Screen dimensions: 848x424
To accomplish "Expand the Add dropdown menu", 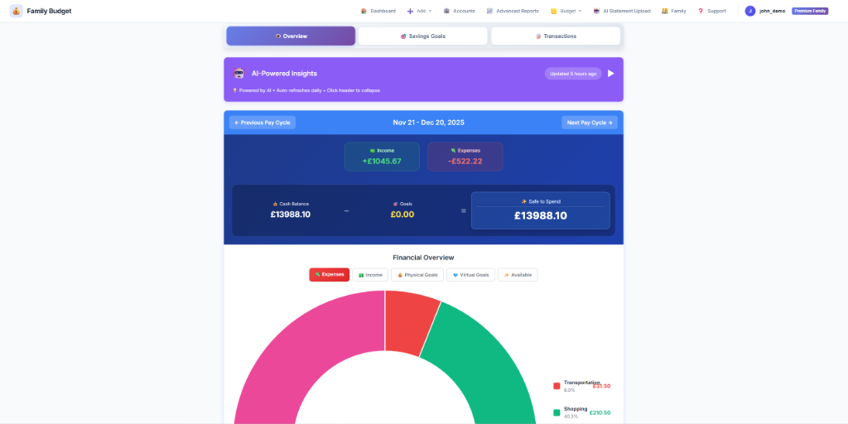I will coord(419,11).
